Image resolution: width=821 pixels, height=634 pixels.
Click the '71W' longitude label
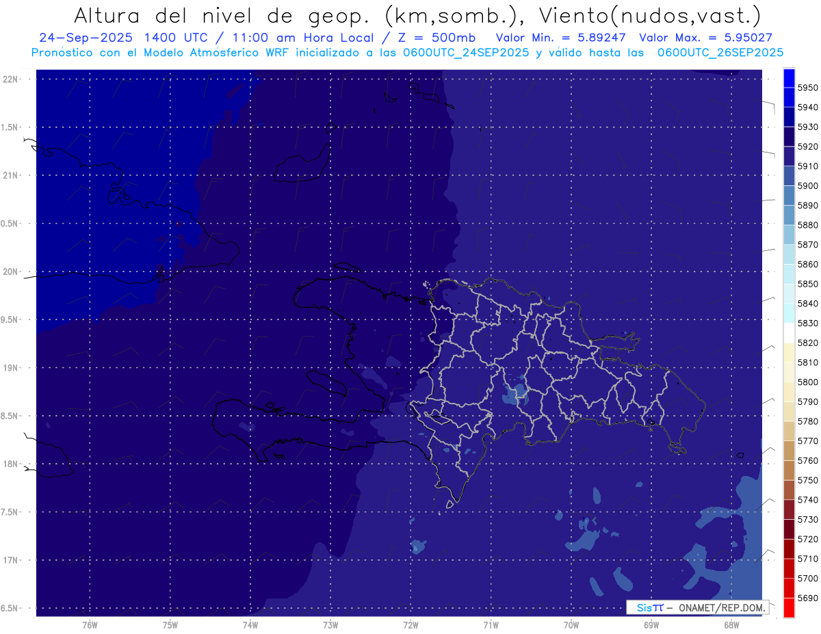491,624
